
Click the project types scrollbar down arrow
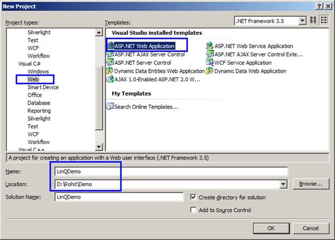[98, 146]
